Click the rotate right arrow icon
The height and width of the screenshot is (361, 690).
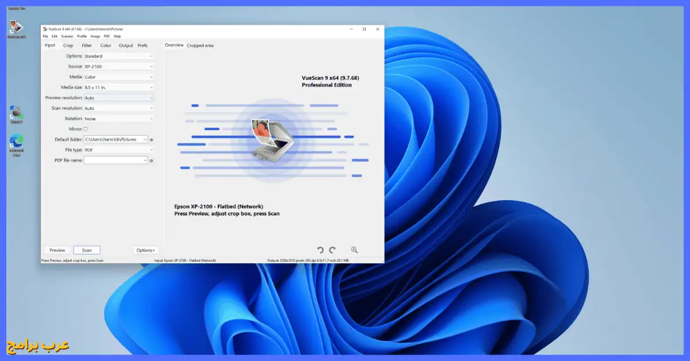pos(332,250)
